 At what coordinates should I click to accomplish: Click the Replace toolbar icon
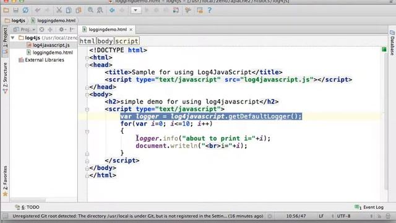pyautogui.click(x=100, y=10)
